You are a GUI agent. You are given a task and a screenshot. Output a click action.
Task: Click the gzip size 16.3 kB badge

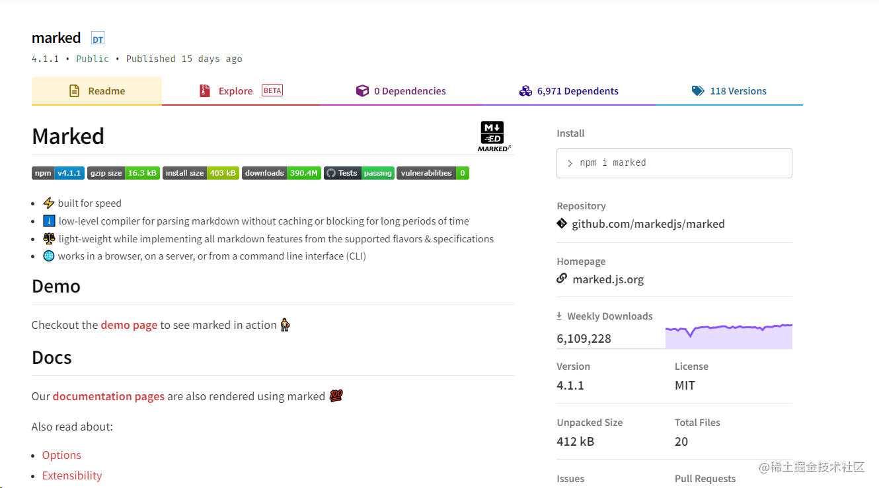click(x=124, y=173)
